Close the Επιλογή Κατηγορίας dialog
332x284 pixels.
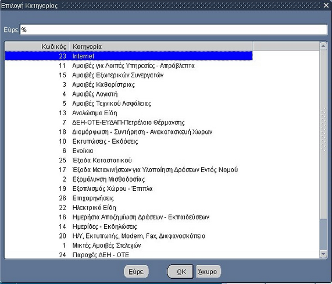tap(326, 5)
